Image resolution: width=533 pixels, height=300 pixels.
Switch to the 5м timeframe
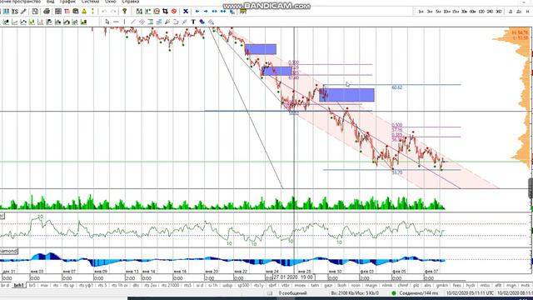point(438,12)
